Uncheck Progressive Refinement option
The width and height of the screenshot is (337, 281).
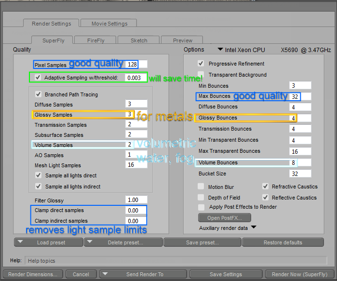[x=201, y=64]
